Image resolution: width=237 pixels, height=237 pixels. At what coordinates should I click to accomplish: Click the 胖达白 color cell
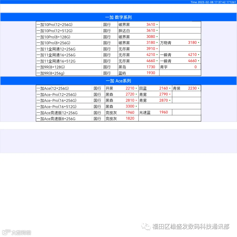124,31
